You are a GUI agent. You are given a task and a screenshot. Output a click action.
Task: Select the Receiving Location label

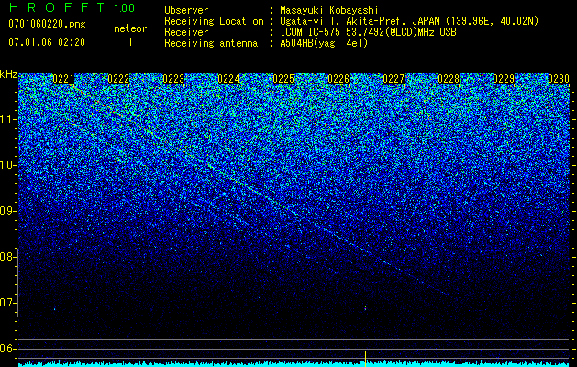click(214, 21)
